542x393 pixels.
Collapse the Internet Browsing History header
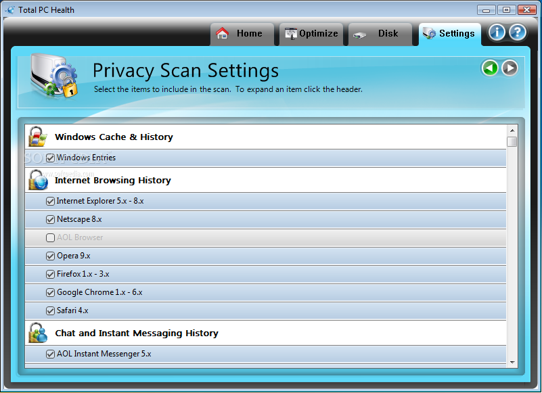point(265,180)
